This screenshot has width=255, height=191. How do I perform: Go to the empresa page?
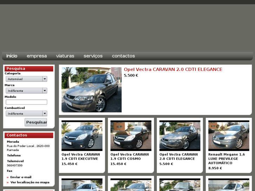pos(37,56)
